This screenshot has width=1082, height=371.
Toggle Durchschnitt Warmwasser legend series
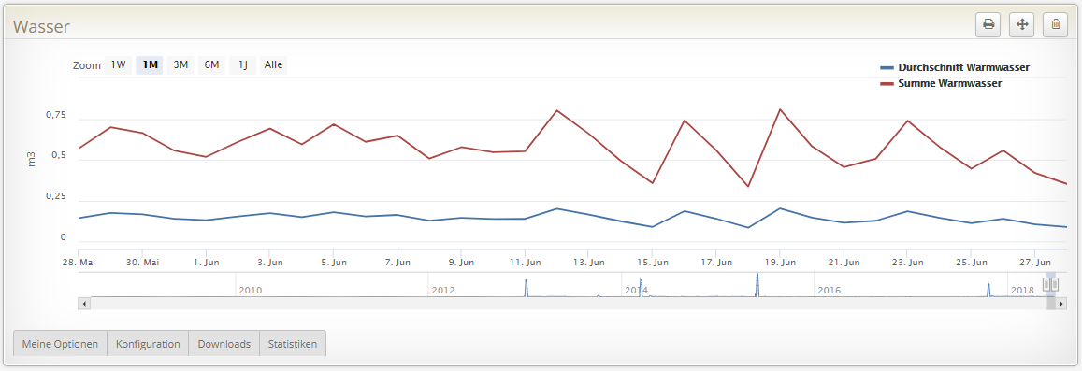point(955,67)
